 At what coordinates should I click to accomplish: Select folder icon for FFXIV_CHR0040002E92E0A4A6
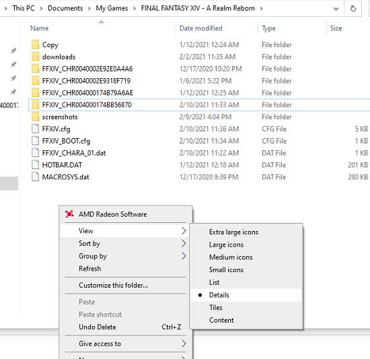[35, 69]
